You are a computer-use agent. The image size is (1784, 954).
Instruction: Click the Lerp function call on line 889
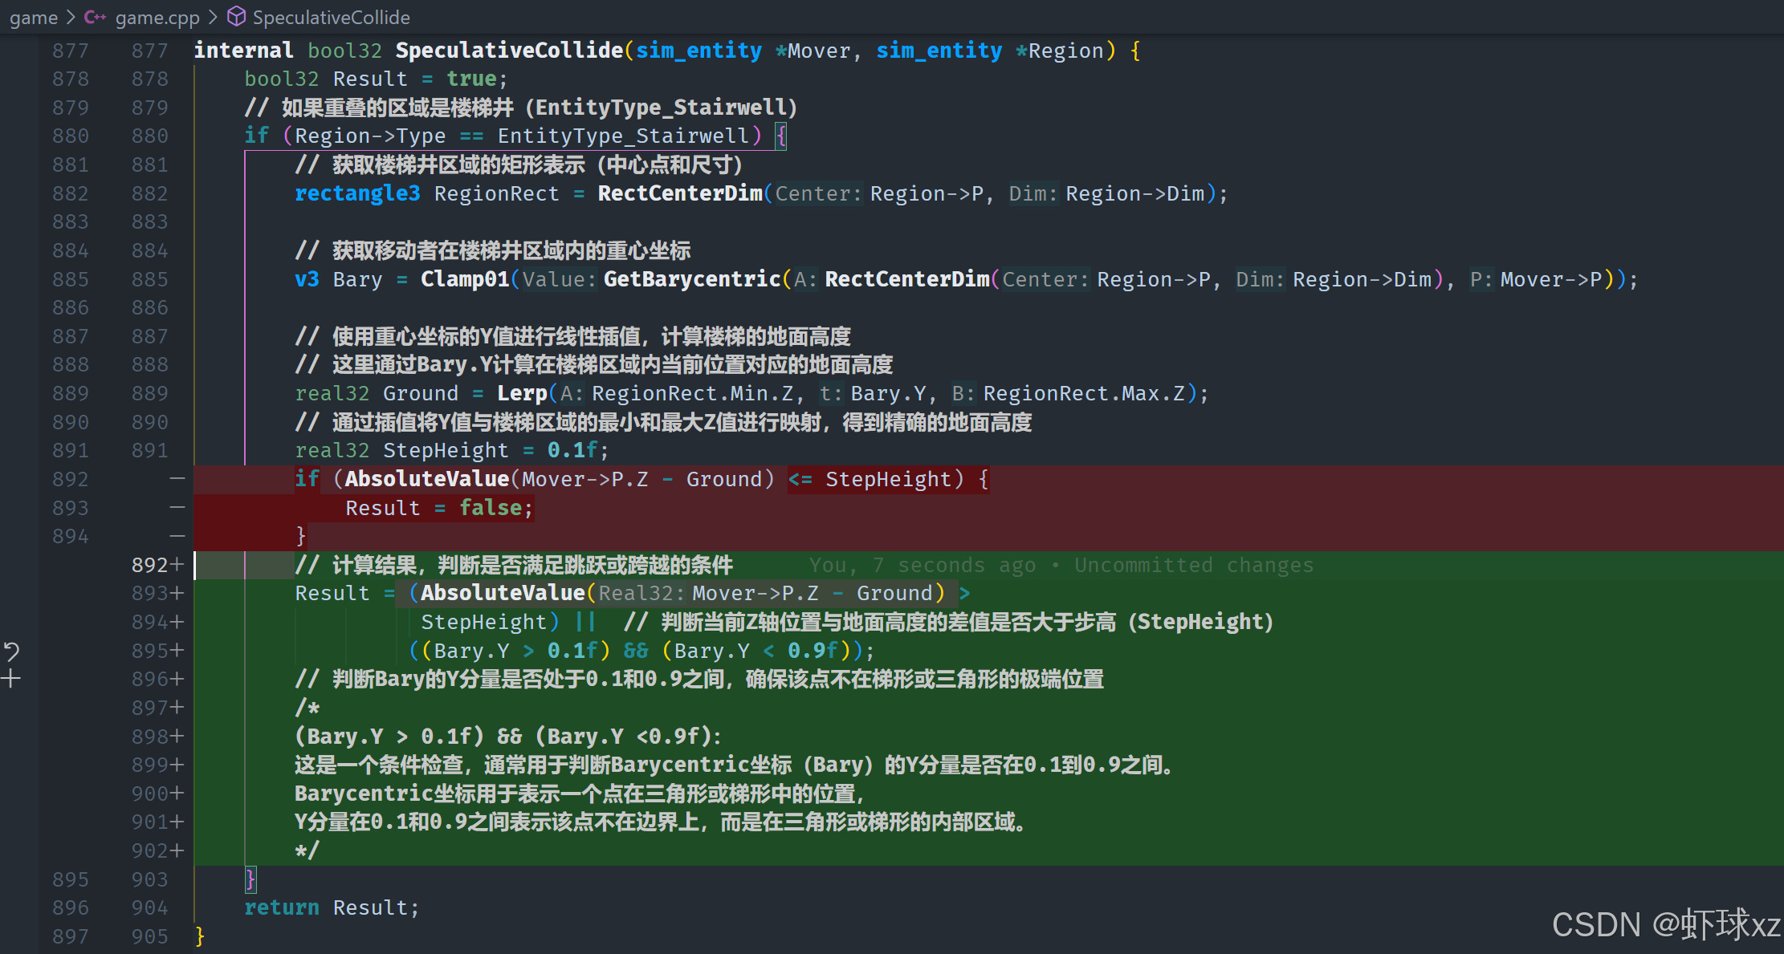click(x=522, y=393)
